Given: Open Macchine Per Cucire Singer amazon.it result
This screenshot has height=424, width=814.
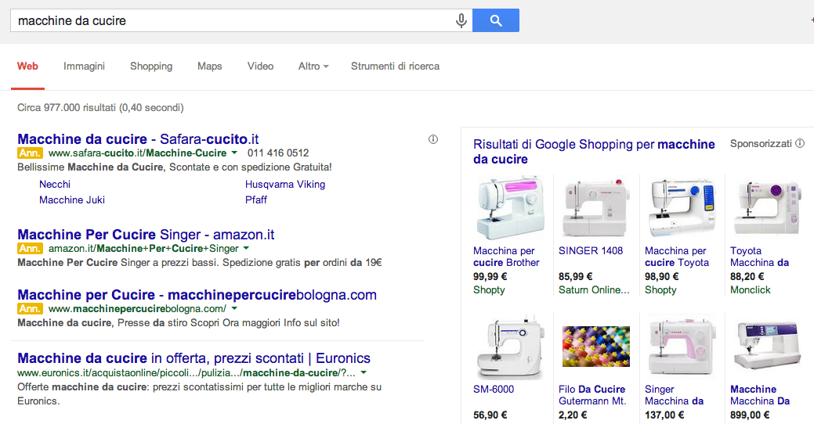Looking at the screenshot, I should point(146,234).
